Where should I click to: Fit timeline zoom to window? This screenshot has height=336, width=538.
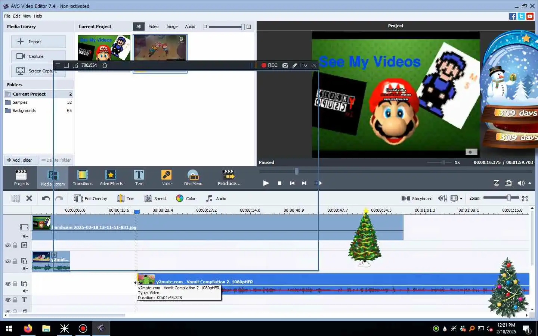525,198
